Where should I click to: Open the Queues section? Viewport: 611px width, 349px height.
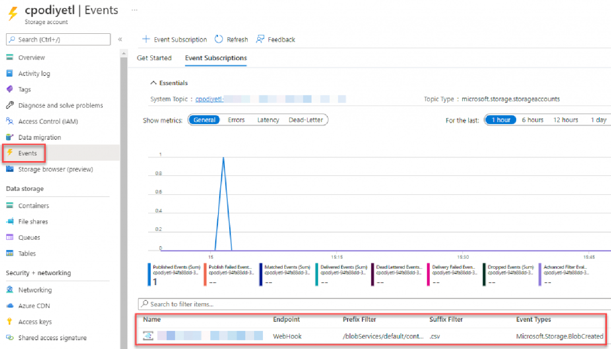point(29,237)
